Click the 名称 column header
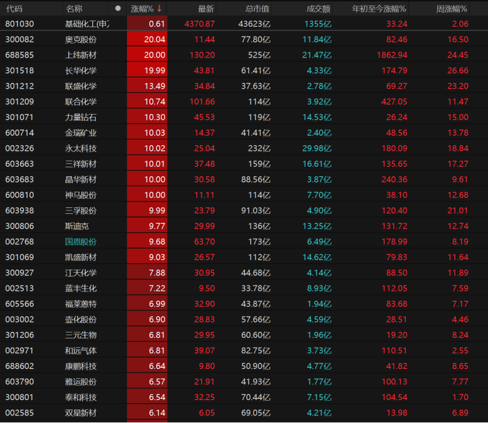This screenshot has height=423, width=488. (74, 9)
